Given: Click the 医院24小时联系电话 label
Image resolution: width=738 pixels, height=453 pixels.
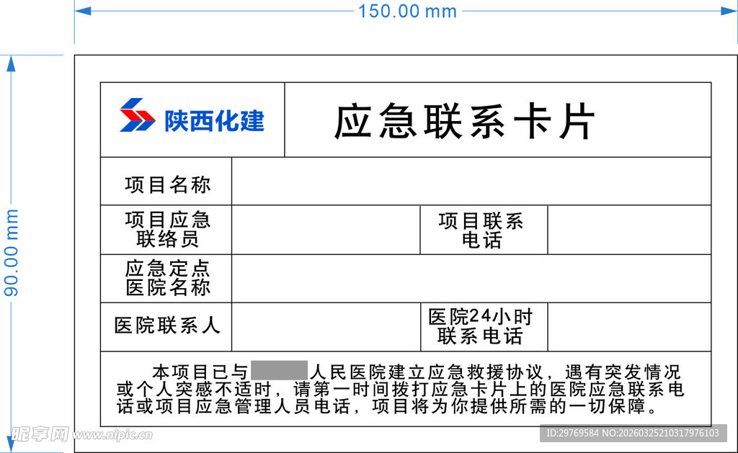Looking at the screenshot, I should click(x=481, y=326).
